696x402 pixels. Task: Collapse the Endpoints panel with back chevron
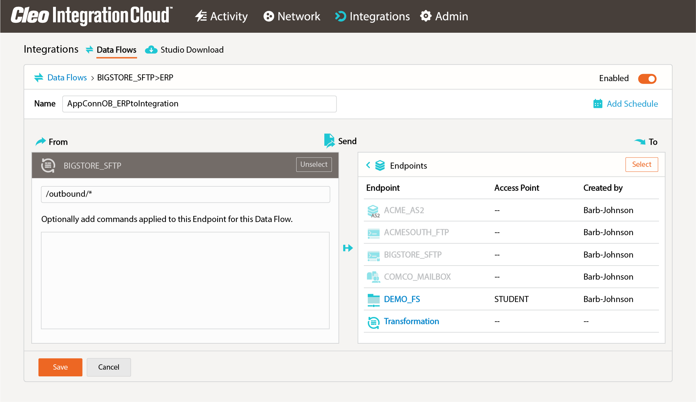click(368, 165)
